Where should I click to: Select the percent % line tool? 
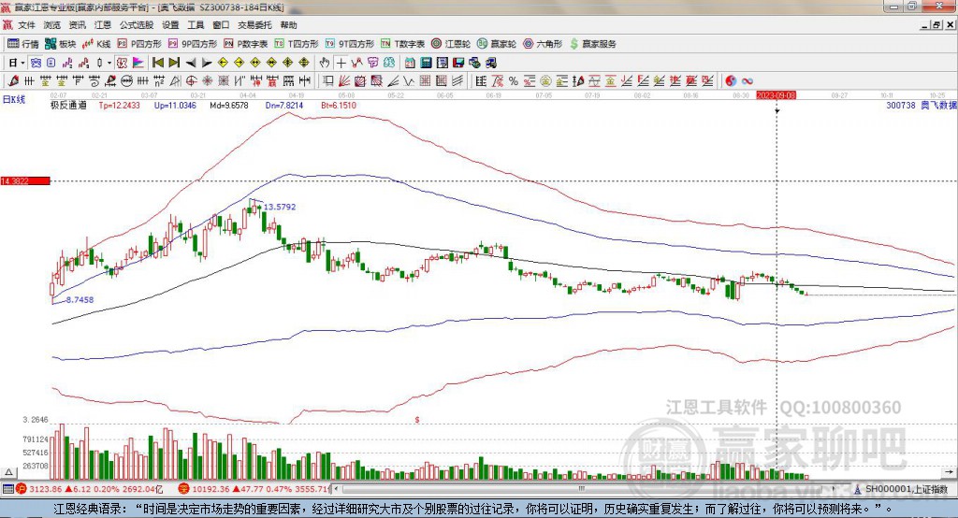coord(514,80)
